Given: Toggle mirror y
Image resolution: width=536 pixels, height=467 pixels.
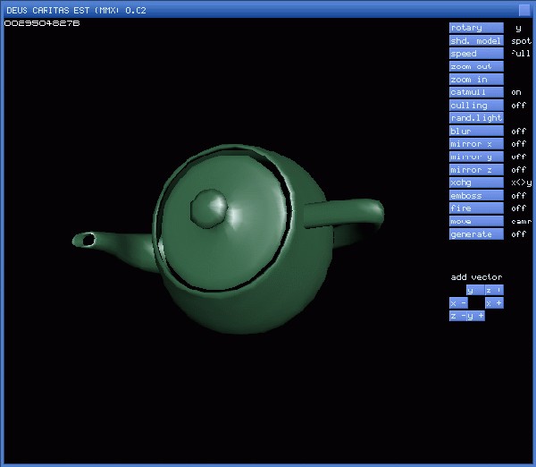Looking at the screenshot, I should (476, 157).
